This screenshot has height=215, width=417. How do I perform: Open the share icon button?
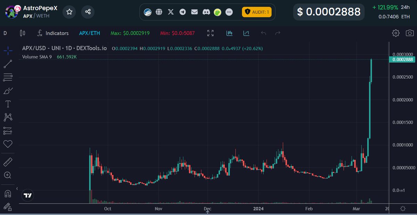click(88, 12)
